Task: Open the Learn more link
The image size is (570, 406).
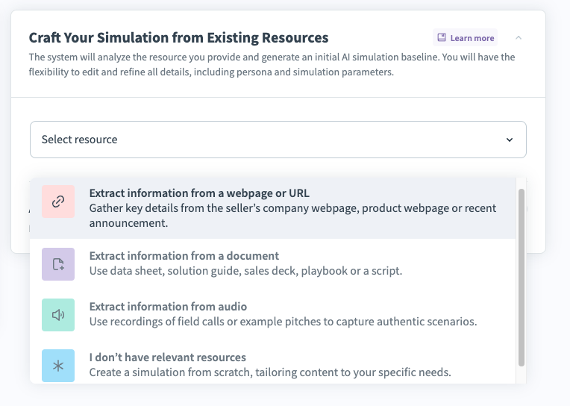Action: coord(472,38)
